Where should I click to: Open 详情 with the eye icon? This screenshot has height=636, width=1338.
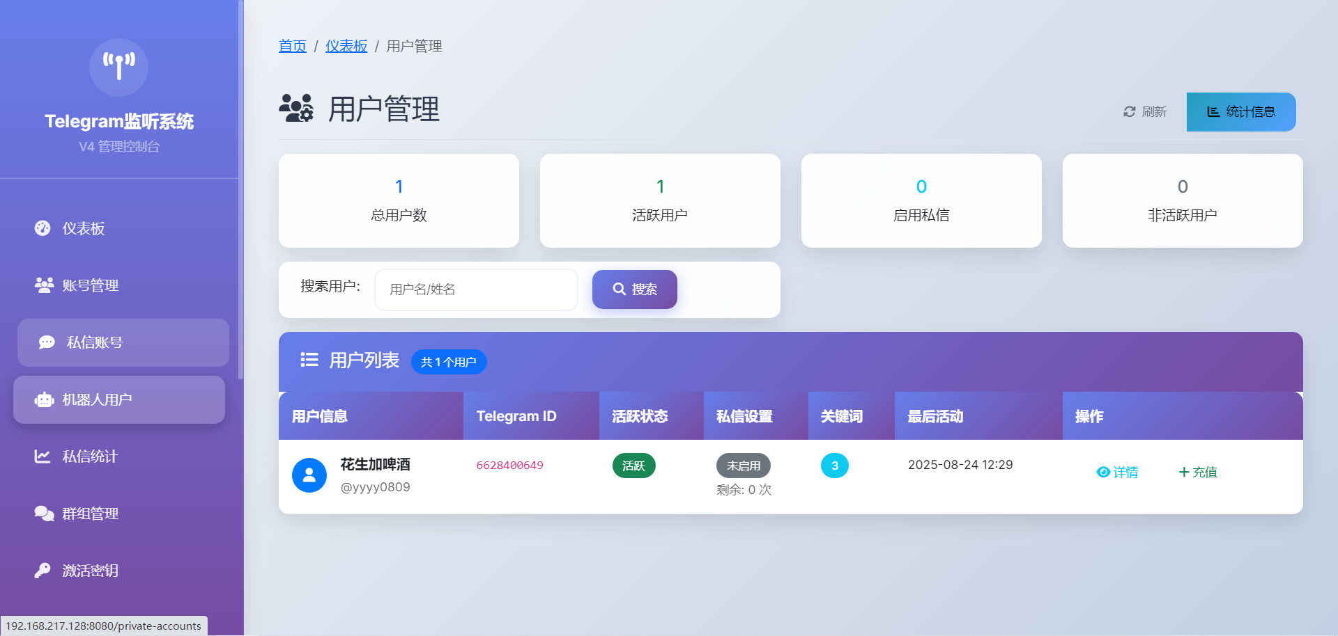1117,472
